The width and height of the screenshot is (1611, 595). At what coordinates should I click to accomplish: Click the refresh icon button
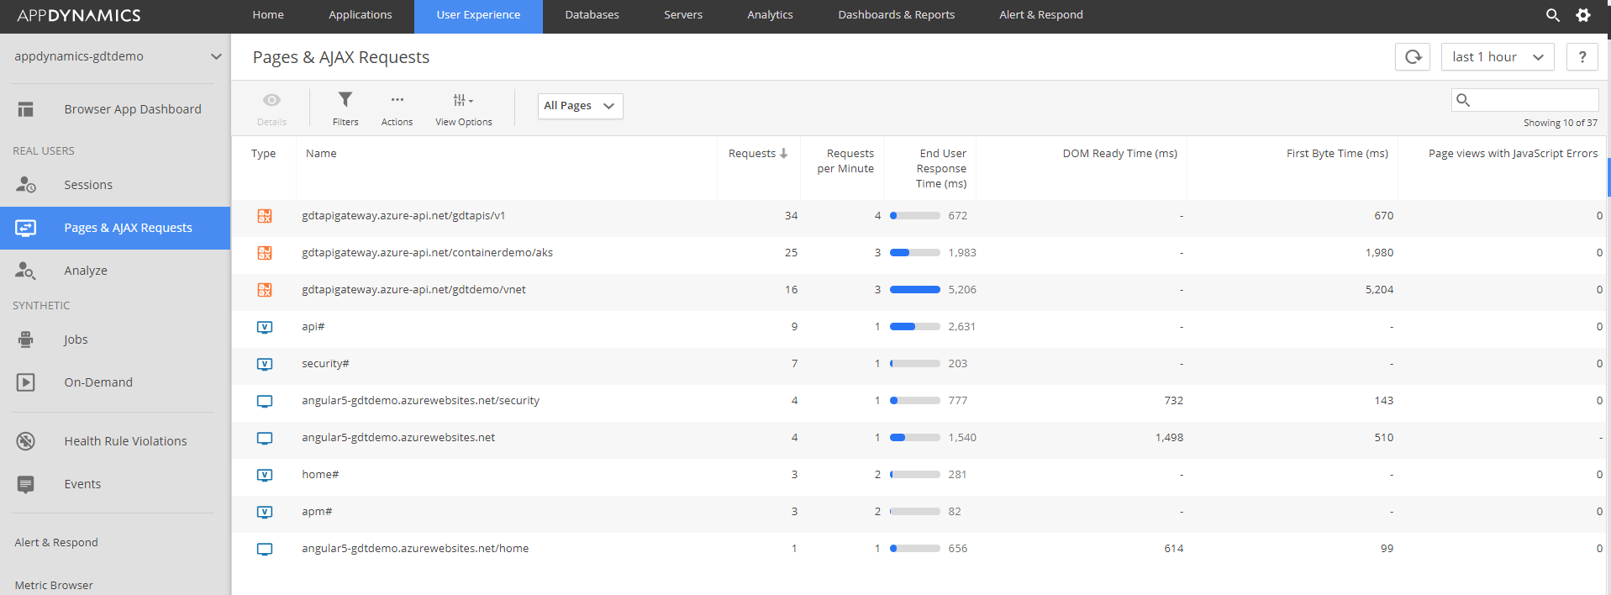(1413, 56)
